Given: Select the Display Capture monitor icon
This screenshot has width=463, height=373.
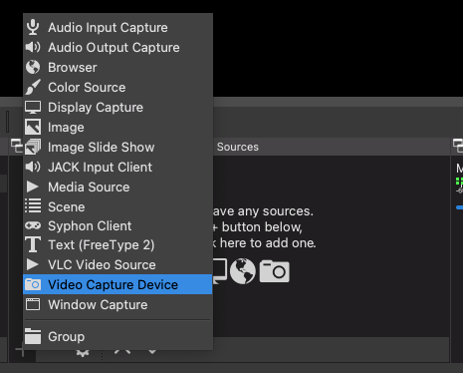Looking at the screenshot, I should pos(33,107).
